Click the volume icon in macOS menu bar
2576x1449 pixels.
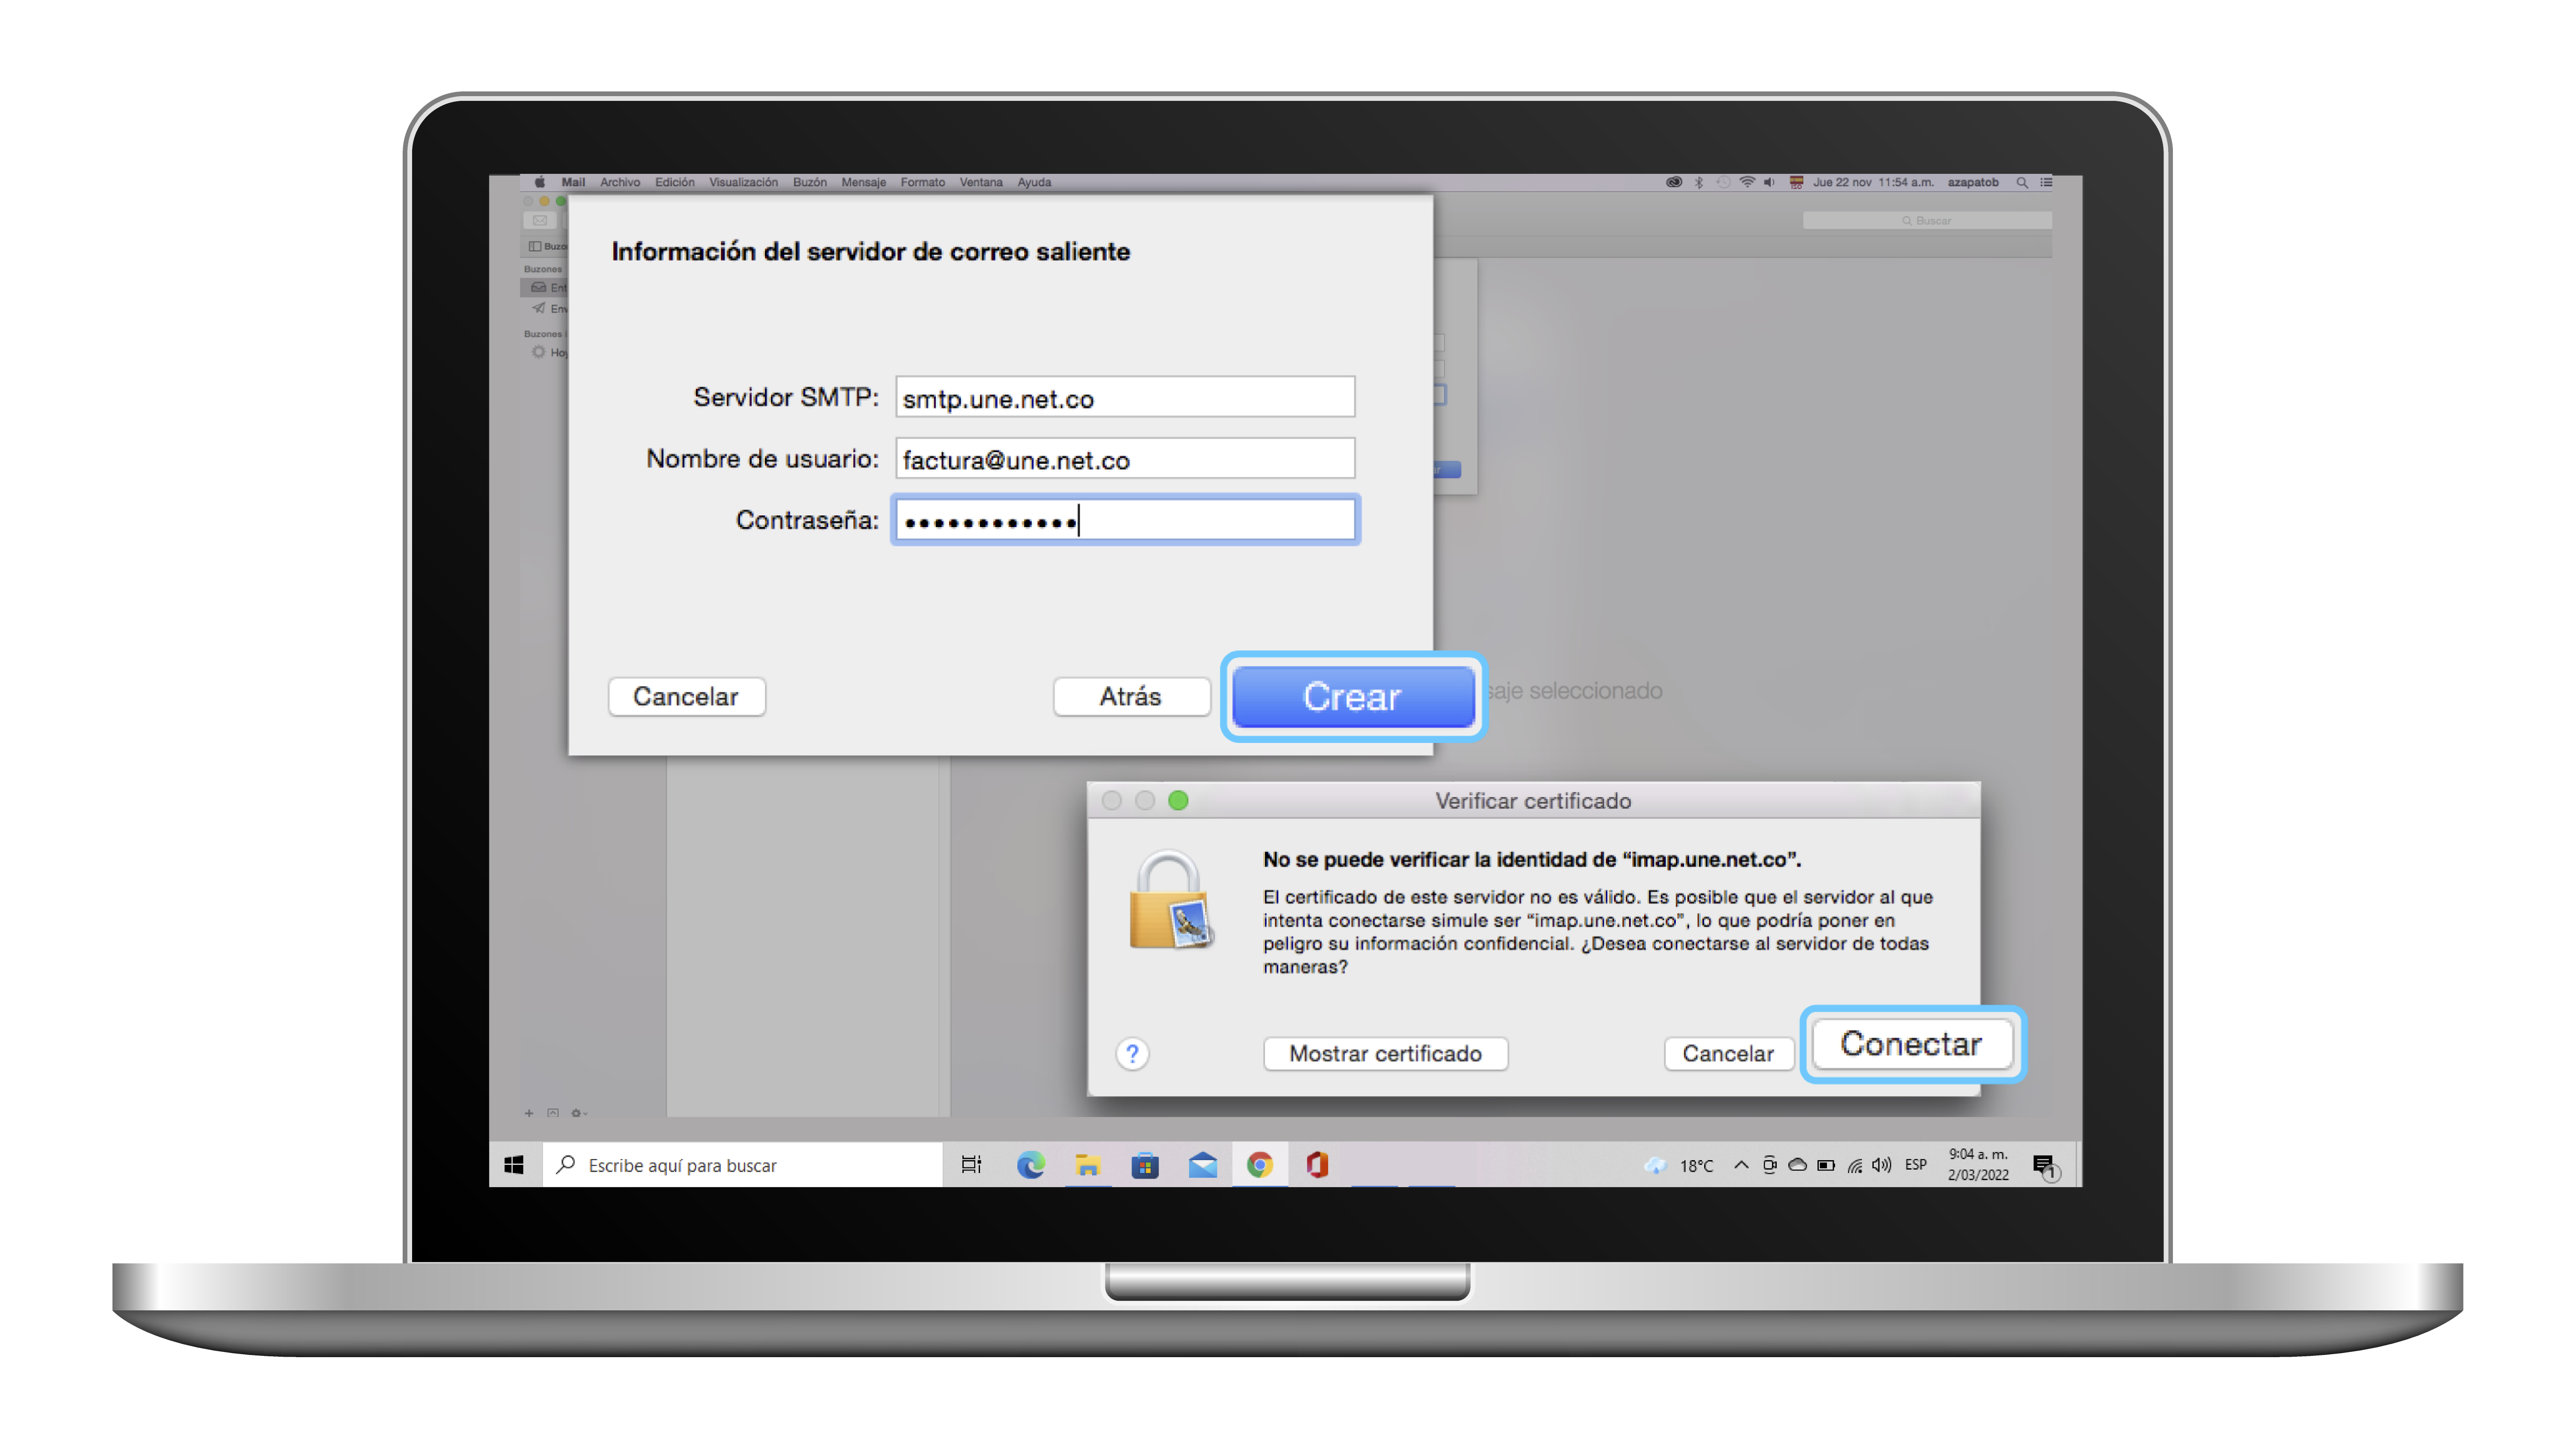(1770, 182)
